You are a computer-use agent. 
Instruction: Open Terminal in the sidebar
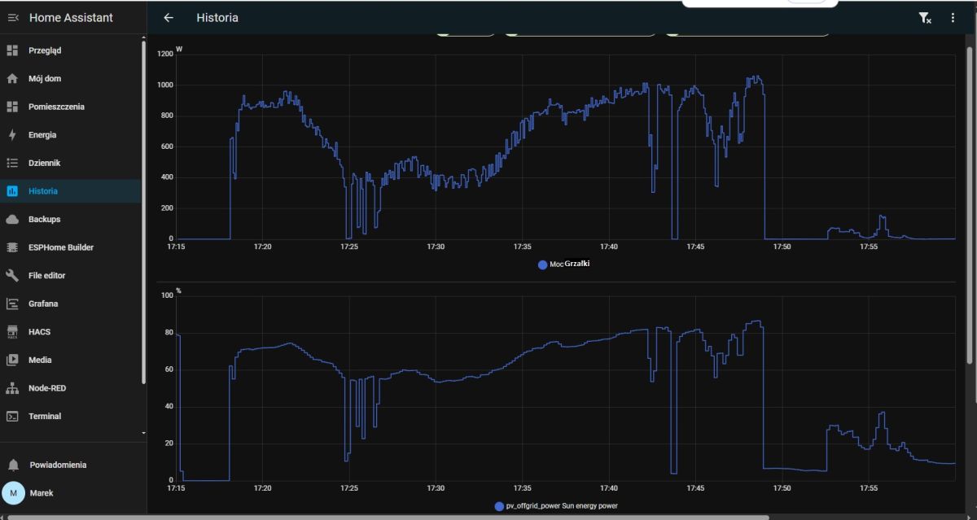pyautogui.click(x=71, y=417)
